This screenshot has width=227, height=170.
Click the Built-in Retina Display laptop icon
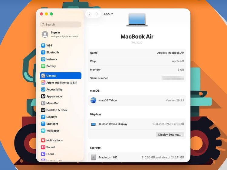point(94,124)
